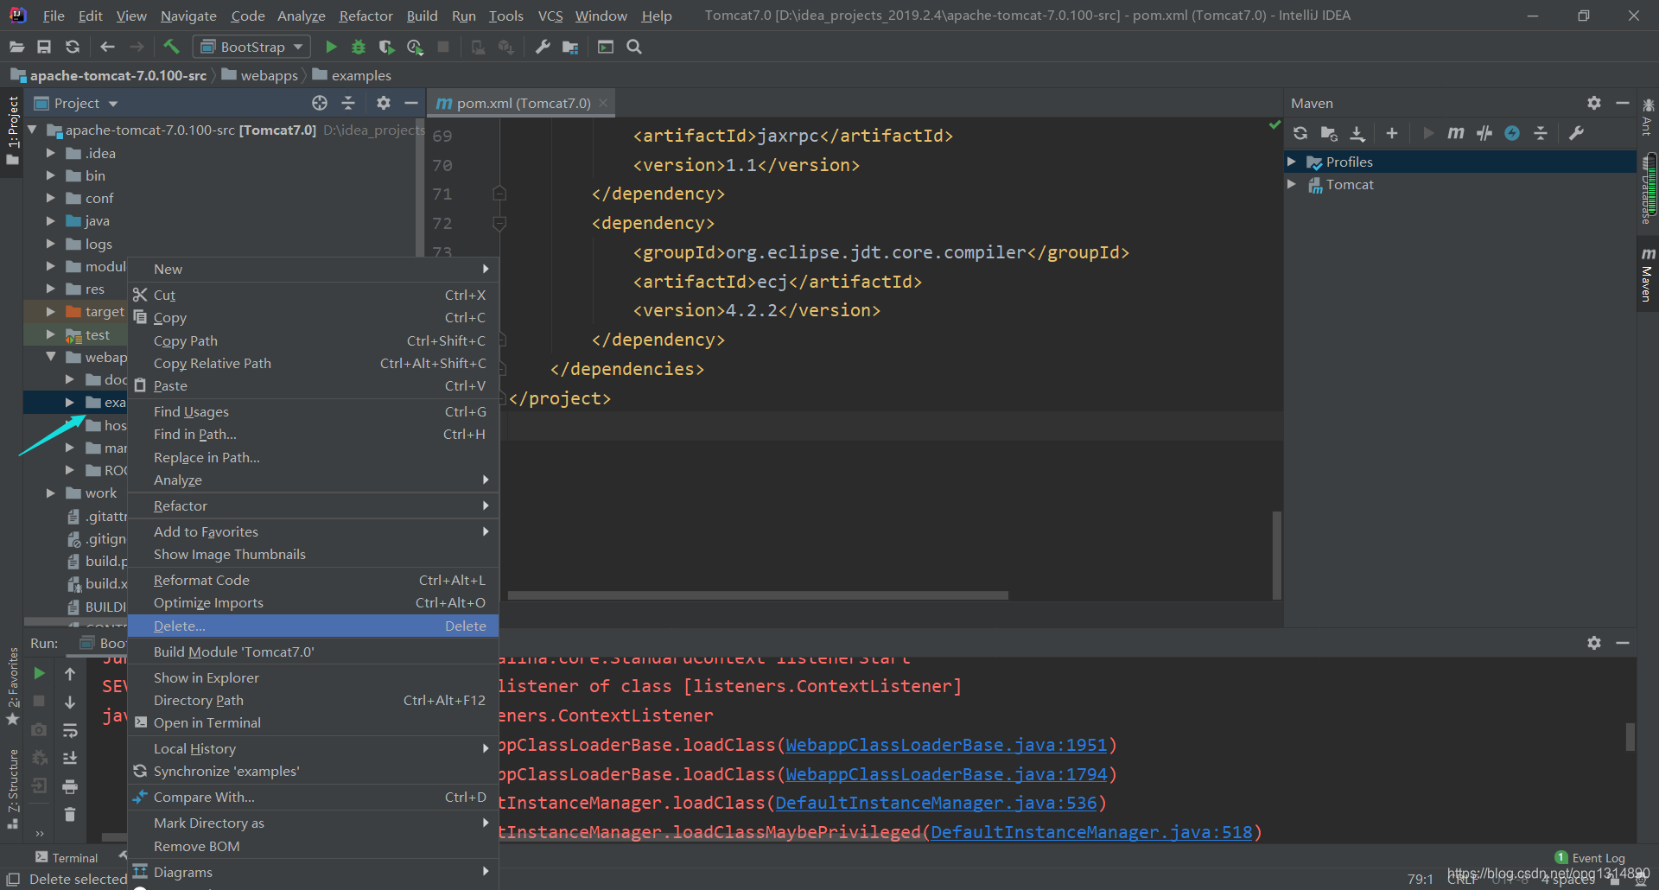Select Delete... in the context menu
Image resolution: width=1659 pixels, height=890 pixels.
[313, 626]
